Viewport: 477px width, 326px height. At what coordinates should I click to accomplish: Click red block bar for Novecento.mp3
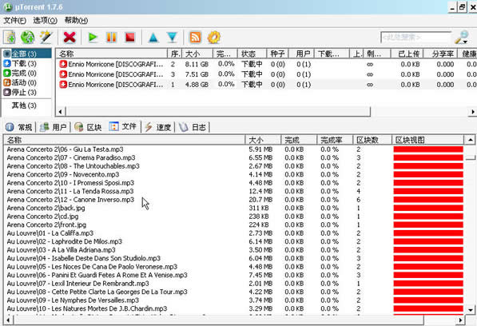(428, 174)
